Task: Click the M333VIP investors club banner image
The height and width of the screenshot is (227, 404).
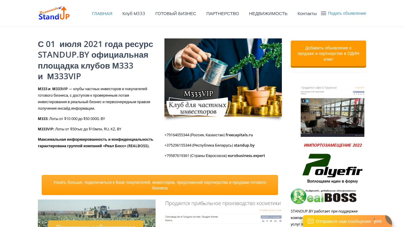Action: [x=223, y=78]
